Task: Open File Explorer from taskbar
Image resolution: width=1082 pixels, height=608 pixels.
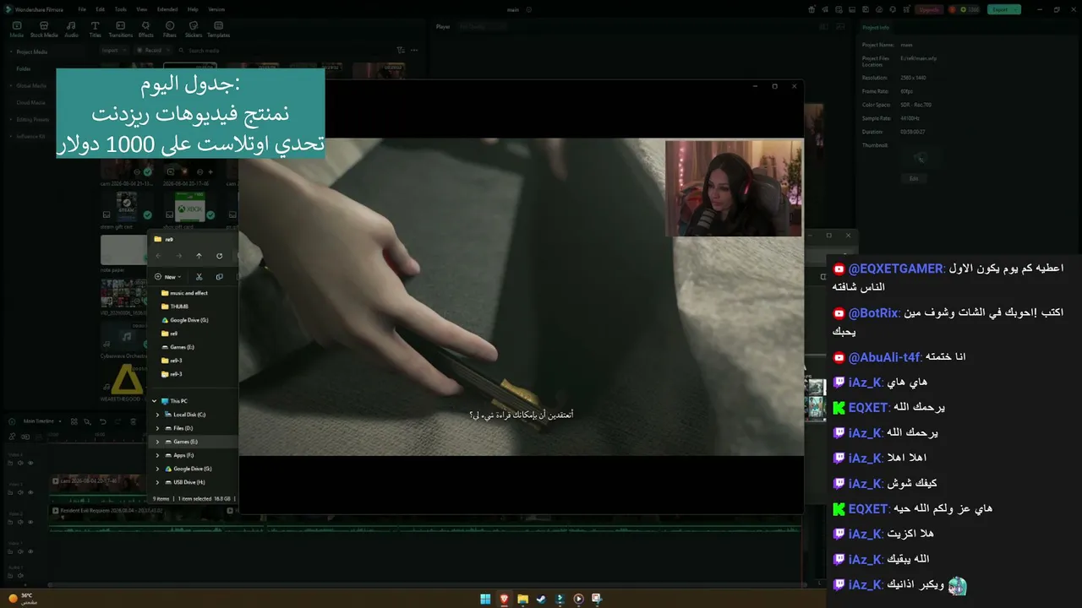Action: 522,599
